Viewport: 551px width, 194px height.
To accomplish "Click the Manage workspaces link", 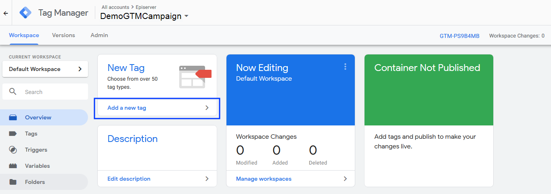I will 264,179.
